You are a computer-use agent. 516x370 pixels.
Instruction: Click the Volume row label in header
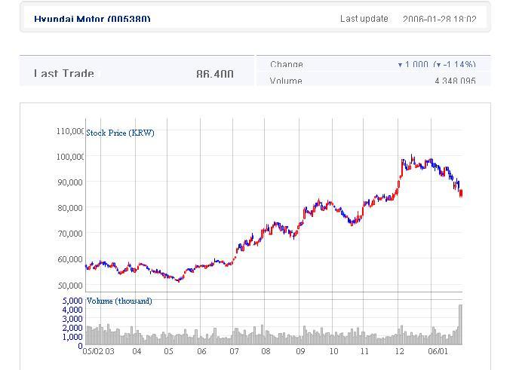pos(286,81)
